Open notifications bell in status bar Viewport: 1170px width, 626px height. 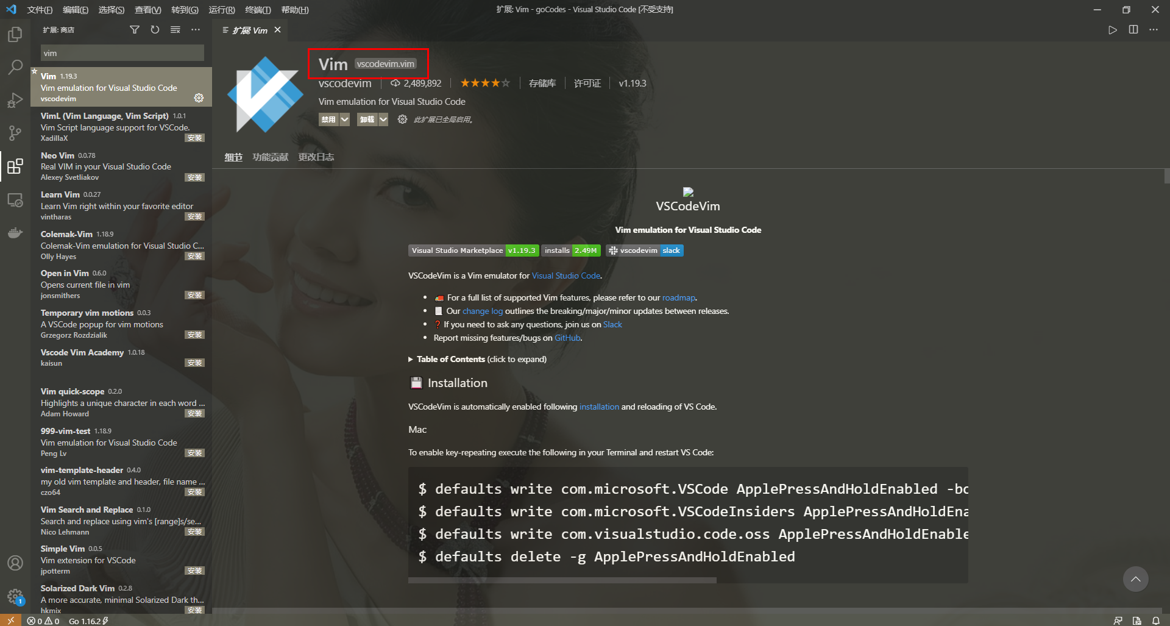click(1155, 621)
